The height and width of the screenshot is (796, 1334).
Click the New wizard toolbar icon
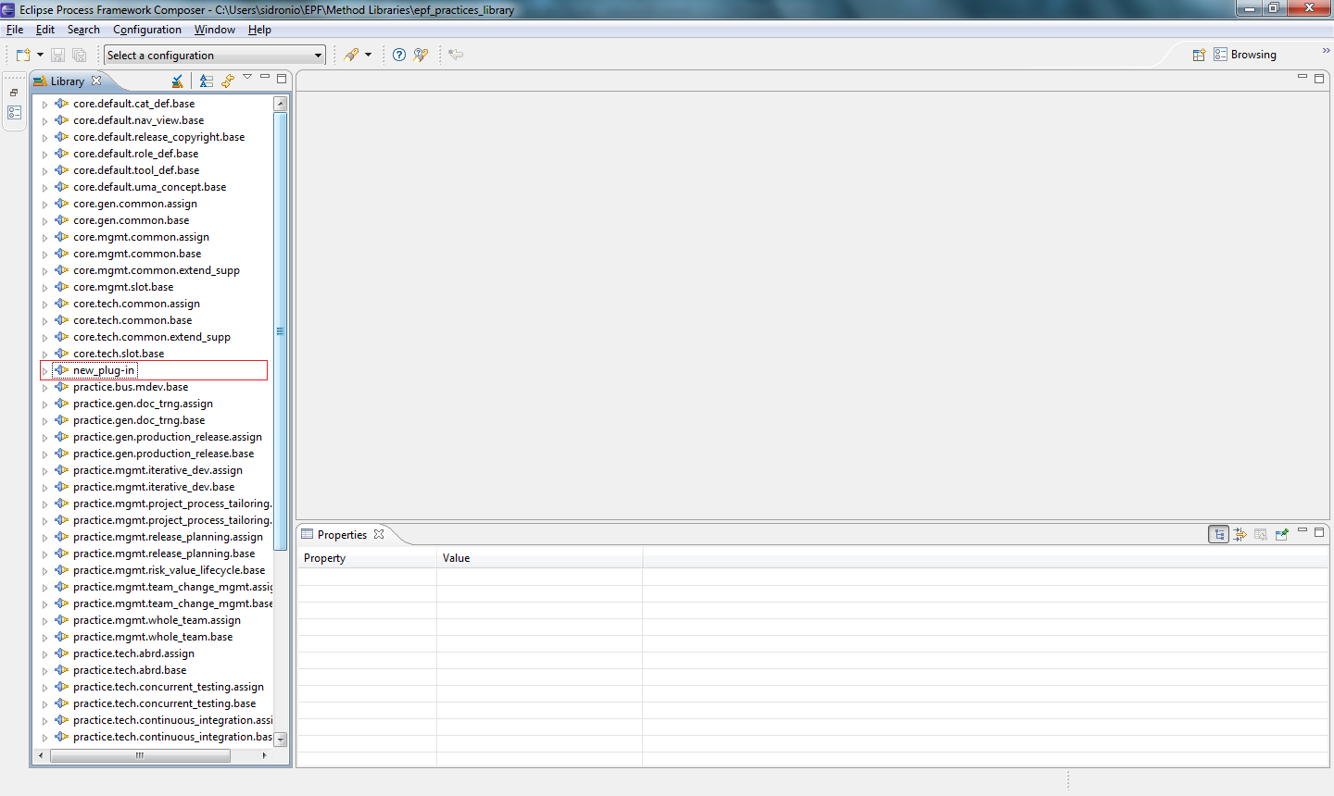click(23, 55)
